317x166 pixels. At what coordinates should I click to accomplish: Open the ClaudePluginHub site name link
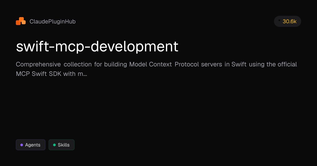53,22
